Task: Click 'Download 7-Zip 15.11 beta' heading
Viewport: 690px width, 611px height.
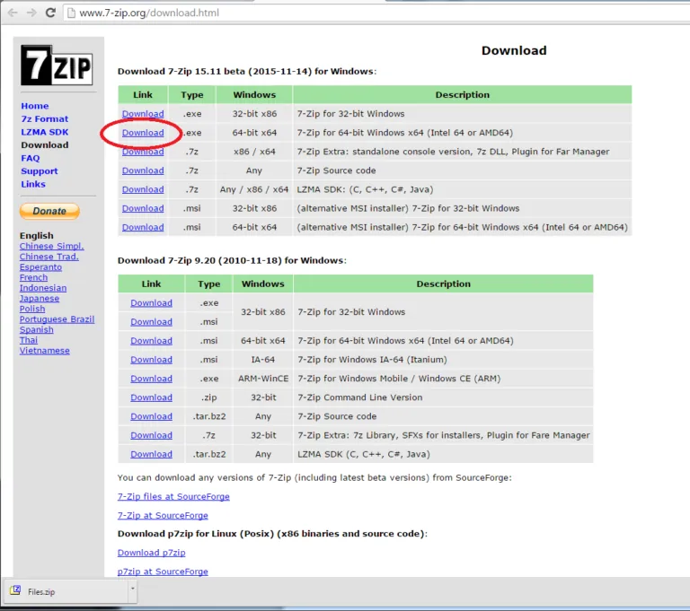Action: 247,72
